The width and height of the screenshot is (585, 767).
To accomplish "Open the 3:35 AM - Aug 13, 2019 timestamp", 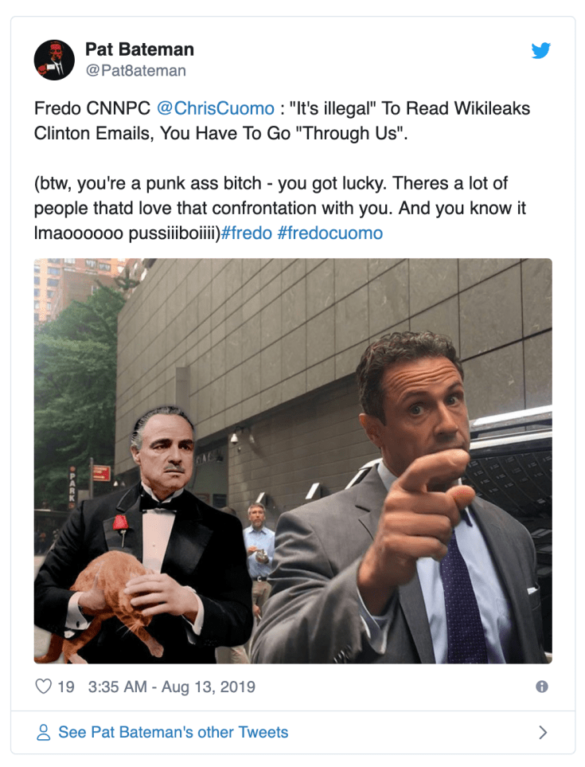I will 172,687.
